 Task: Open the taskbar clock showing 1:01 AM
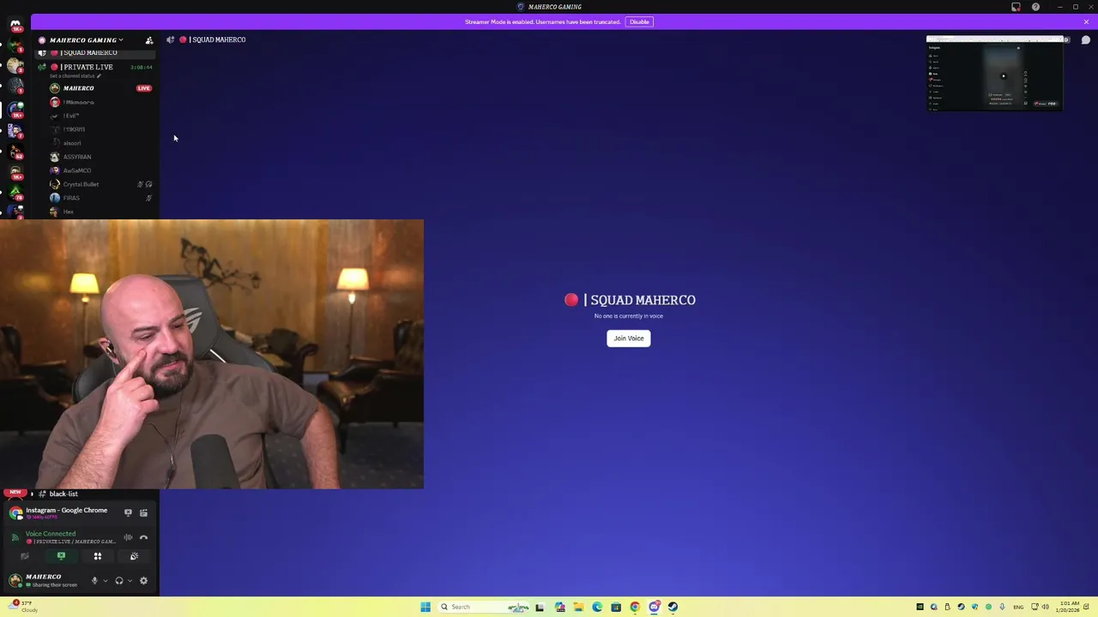(1068, 607)
